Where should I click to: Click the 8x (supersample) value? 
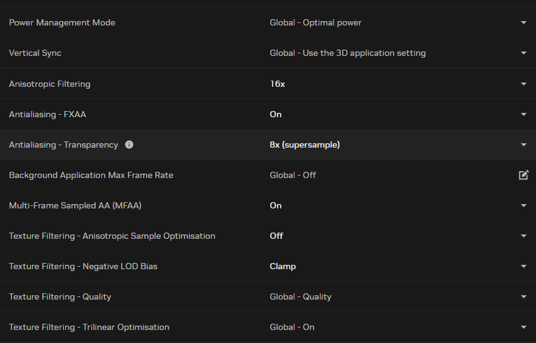[x=304, y=145]
